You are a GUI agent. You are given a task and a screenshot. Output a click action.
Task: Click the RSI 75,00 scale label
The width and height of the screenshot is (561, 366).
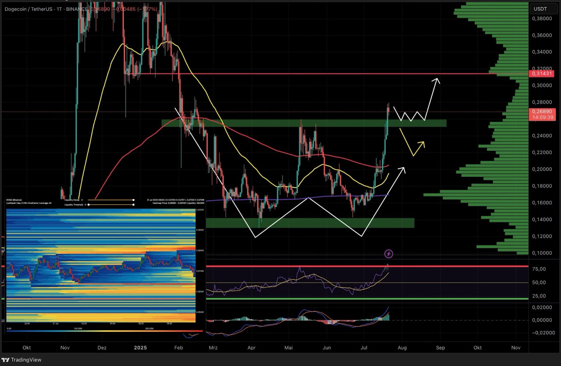[539, 269]
